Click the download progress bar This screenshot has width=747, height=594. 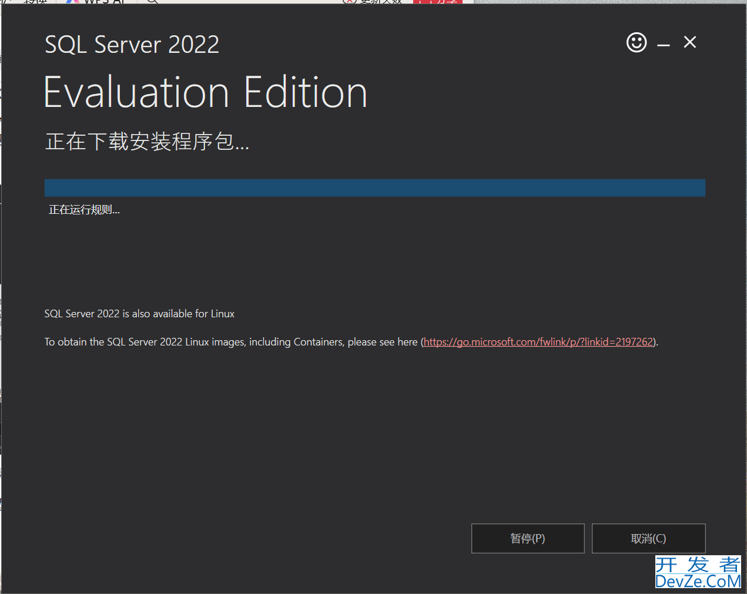click(x=375, y=188)
